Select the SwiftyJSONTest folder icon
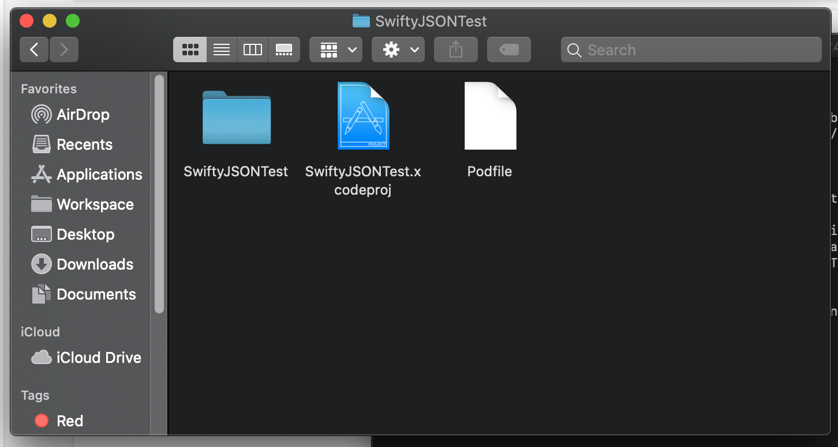Screen dimensions: 838x447 (x=236, y=117)
